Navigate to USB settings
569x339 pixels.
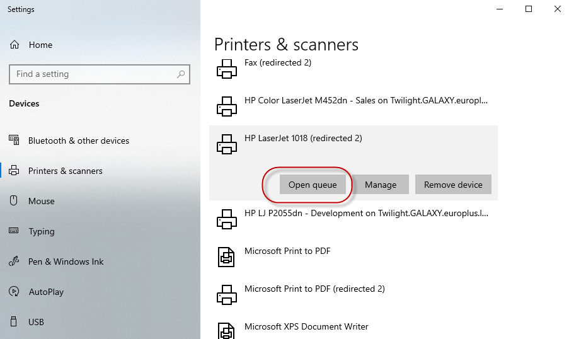tap(36, 322)
